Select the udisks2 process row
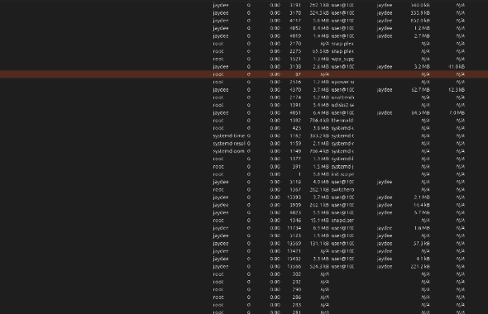This screenshot has width=488, height=314. [244, 105]
